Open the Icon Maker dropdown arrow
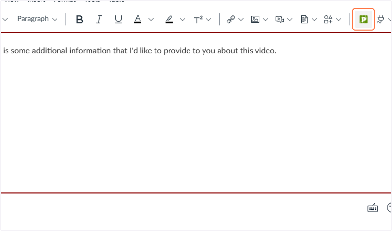The height and width of the screenshot is (231, 392). pos(339,20)
